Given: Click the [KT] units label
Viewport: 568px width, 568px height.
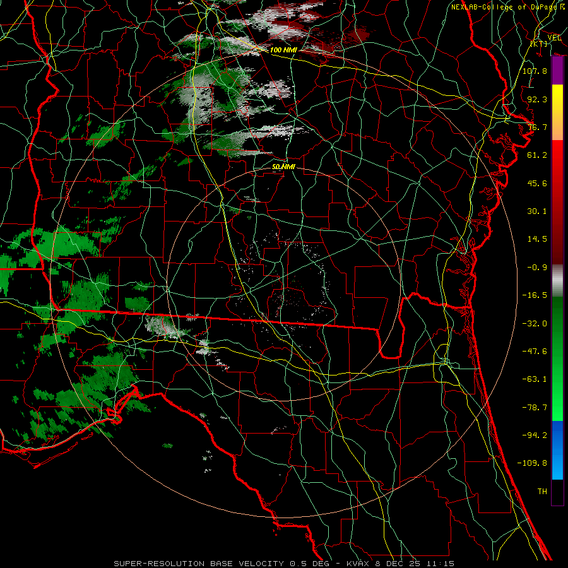Looking at the screenshot, I should 539,44.
